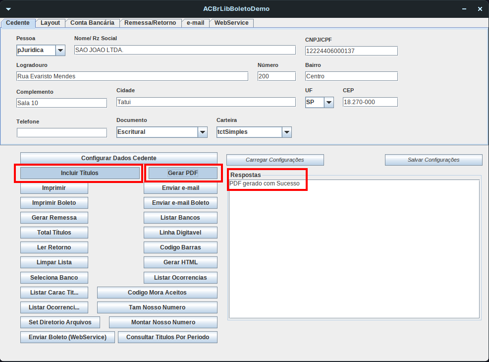
Task: Click Tam Nosso Numero button
Action: point(157,307)
